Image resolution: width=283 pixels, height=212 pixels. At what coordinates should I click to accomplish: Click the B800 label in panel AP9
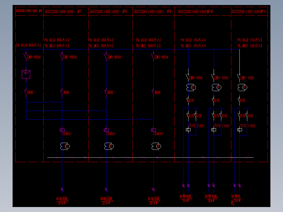click(x=158, y=93)
